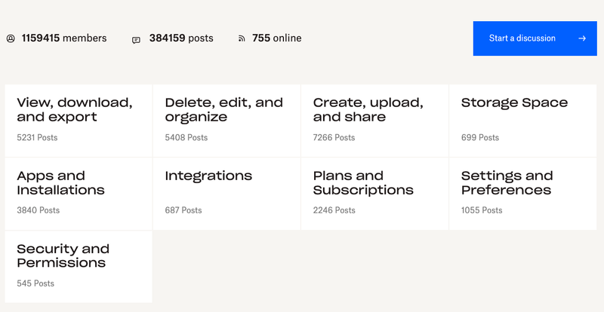This screenshot has height=312, width=604.
Task: Go to Security and Permissions category
Action: coord(63,256)
